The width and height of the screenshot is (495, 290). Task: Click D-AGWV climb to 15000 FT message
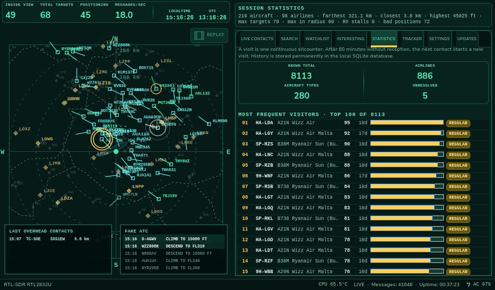[174, 239]
